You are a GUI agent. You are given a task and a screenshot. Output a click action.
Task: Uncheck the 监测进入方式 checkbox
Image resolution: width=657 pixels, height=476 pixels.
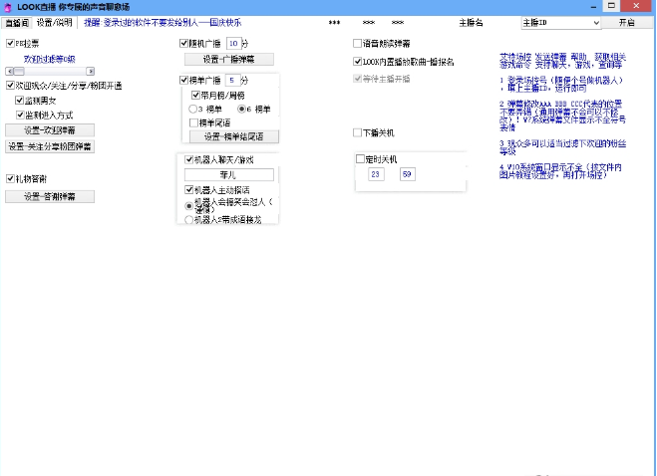point(20,115)
